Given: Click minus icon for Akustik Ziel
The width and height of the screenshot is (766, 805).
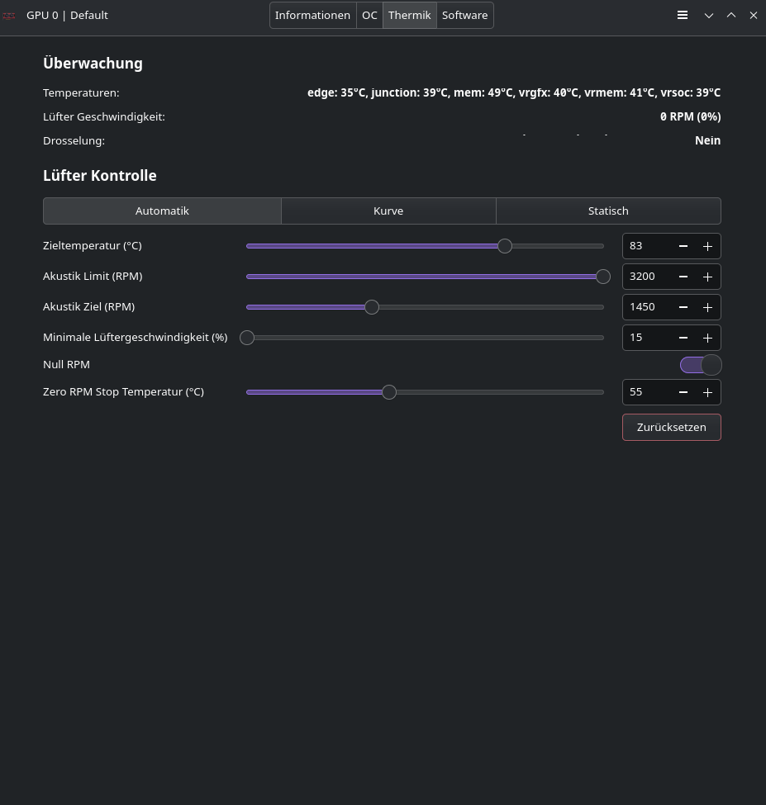Looking at the screenshot, I should tap(683, 307).
